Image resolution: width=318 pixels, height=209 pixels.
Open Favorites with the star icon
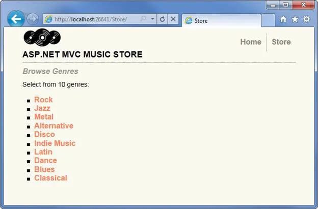coord(295,19)
